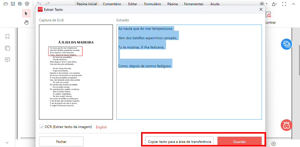Open the page thumbnails sidebar panel
The width and height of the screenshot is (300, 147).
[7, 48]
